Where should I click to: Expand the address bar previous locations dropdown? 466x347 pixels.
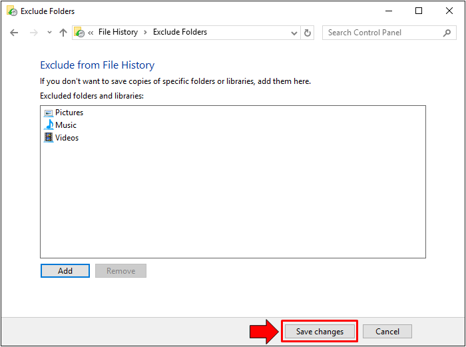click(x=294, y=33)
